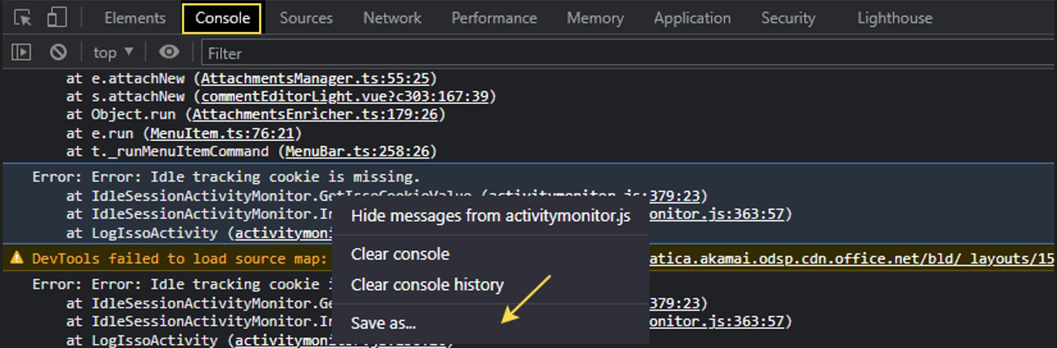Toggle the device toolbar icon
This screenshot has width=1057, height=348.
pos(56,18)
